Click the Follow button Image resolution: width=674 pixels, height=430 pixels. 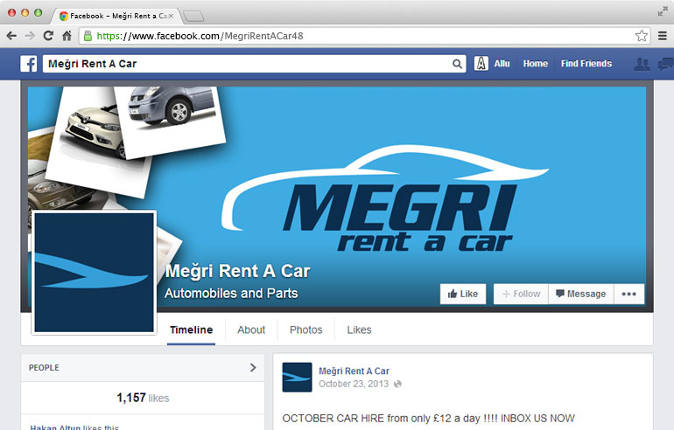(x=521, y=294)
